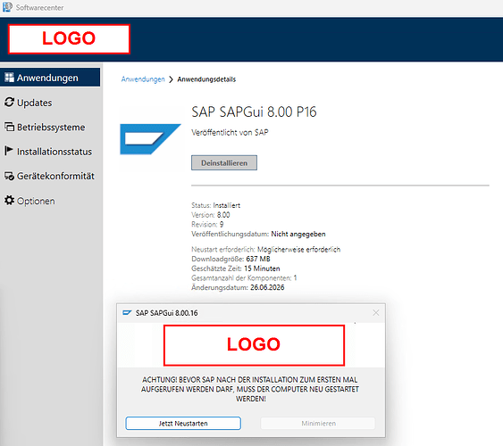
Task: Click the small SAP icon in dialog title
Action: point(127,312)
